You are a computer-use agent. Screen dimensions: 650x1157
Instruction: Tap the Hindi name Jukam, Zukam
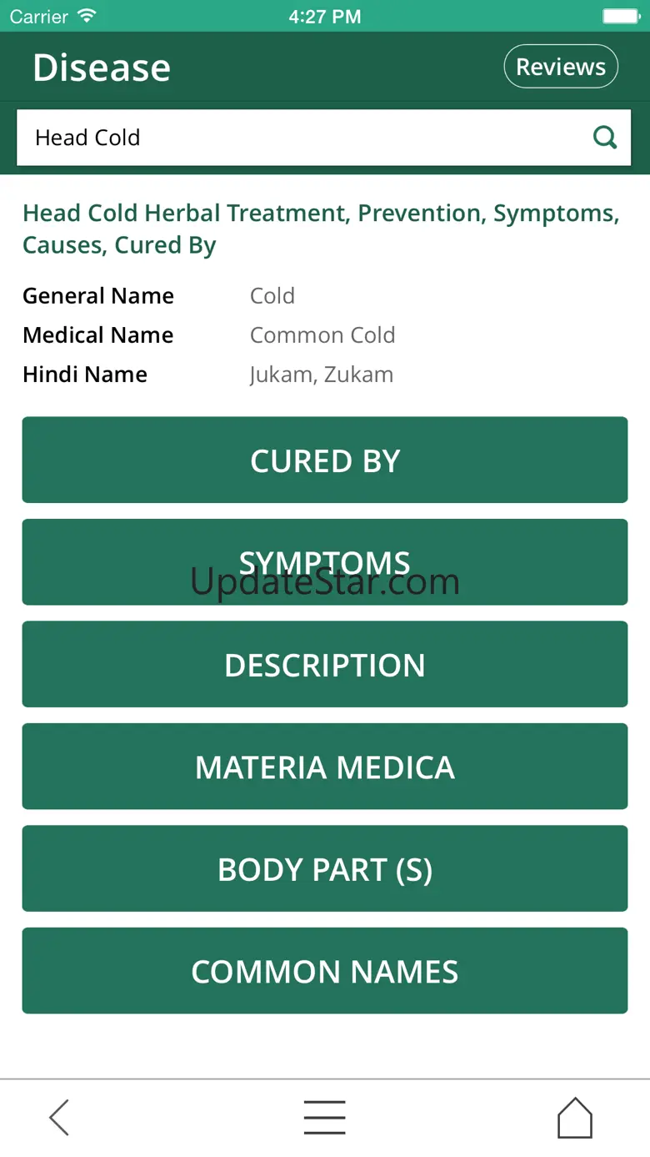pos(322,375)
